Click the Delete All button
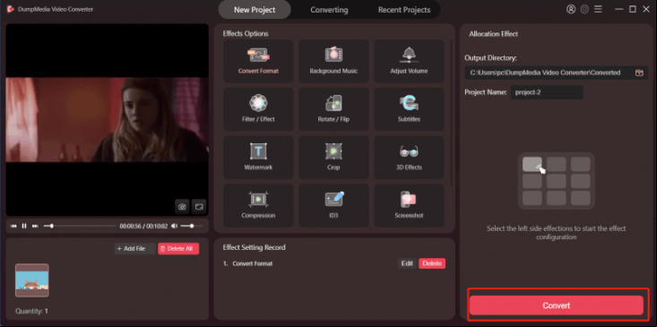Screen dimensions: 657x327 tap(178, 249)
